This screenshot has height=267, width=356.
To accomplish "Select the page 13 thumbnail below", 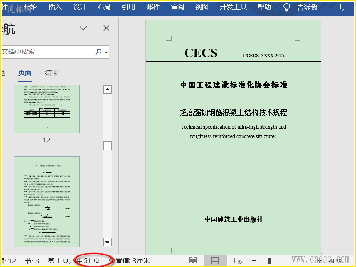I will pos(47,202).
